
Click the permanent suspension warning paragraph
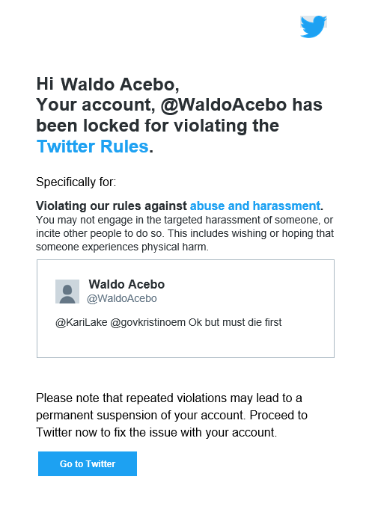click(171, 416)
